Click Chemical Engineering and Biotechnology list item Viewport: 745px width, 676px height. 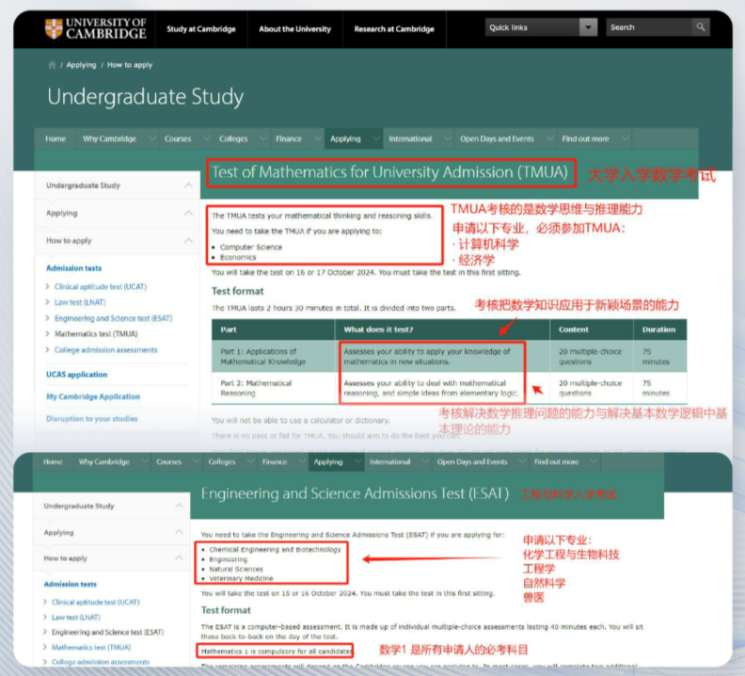point(275,550)
